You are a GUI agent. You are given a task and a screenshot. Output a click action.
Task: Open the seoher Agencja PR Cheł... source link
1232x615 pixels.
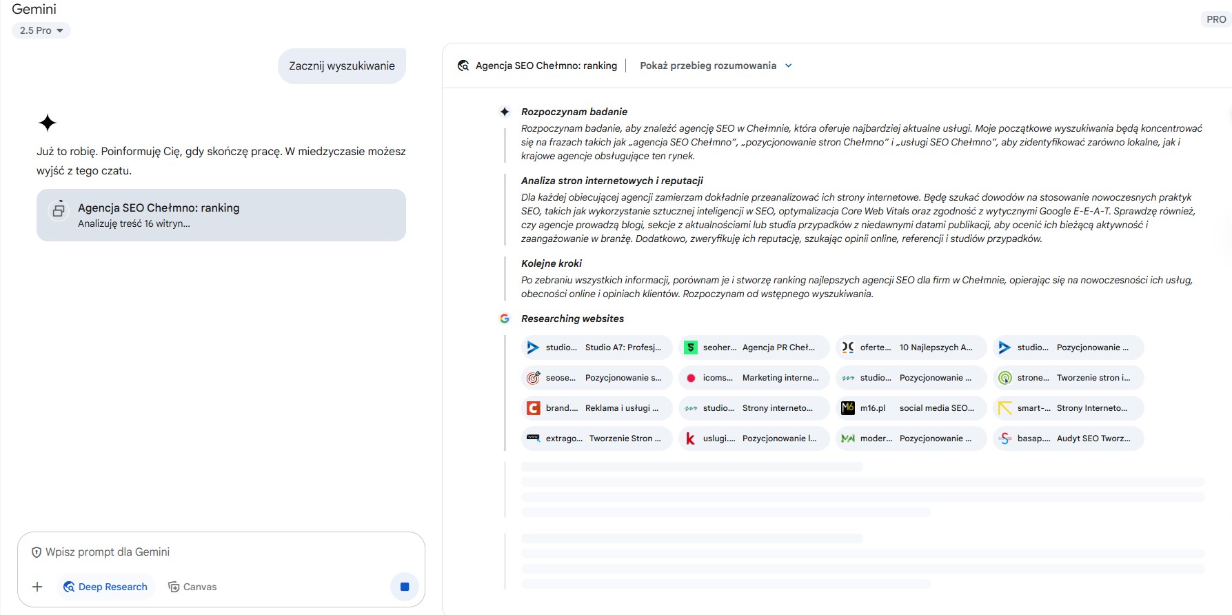[754, 347]
